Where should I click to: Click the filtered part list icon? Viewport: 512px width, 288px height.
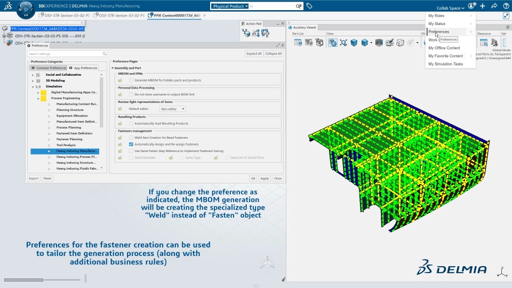coord(309,43)
